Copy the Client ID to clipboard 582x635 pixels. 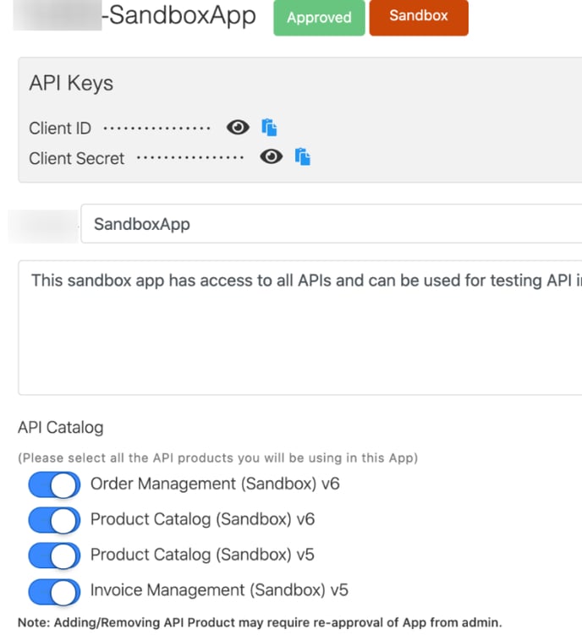[x=269, y=128]
